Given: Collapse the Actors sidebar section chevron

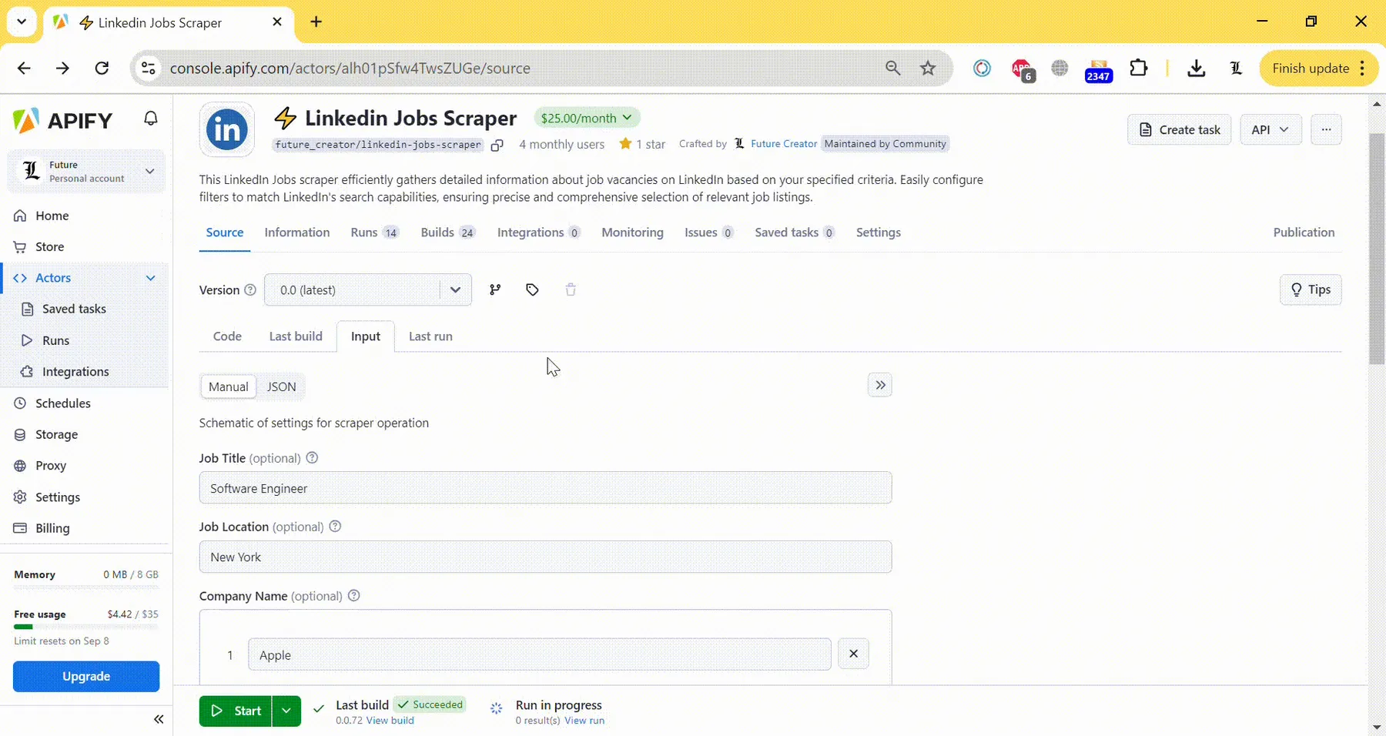Looking at the screenshot, I should pos(150,278).
